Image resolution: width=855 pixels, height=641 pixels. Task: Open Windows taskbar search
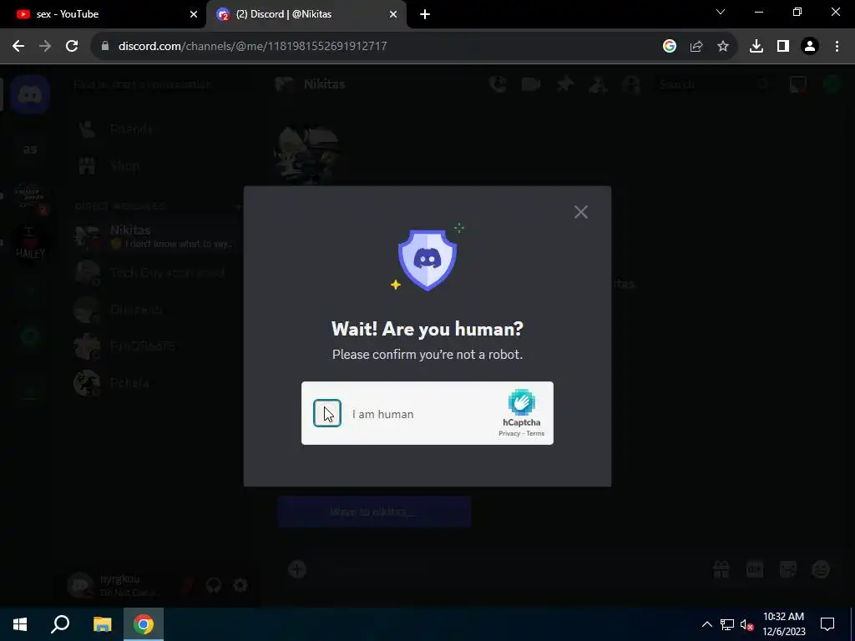[x=60, y=624]
